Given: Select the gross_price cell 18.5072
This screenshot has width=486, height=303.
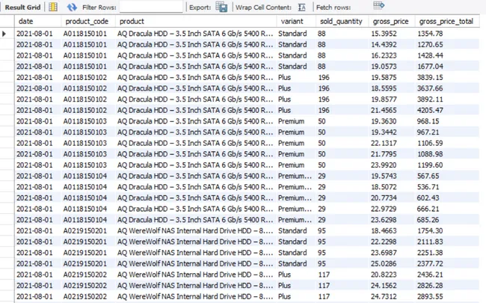Looking at the screenshot, I should click(x=384, y=187).
